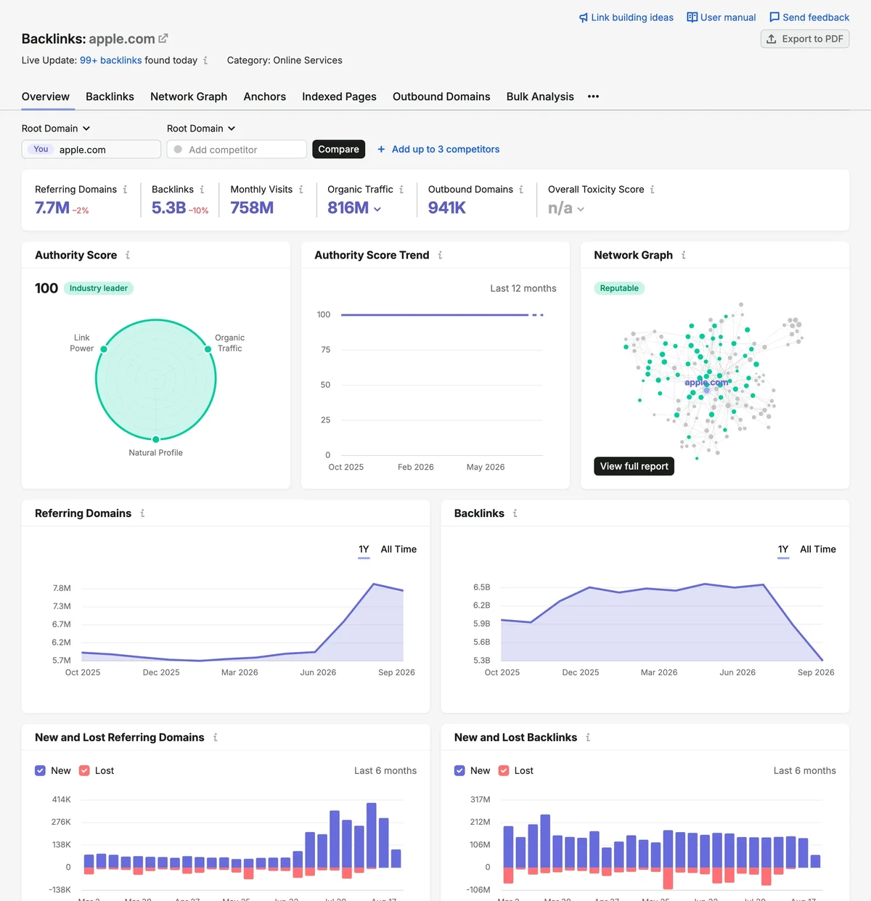The width and height of the screenshot is (871, 901).
Task: Select All Time on Referring Domains chart
Action: pyautogui.click(x=398, y=550)
